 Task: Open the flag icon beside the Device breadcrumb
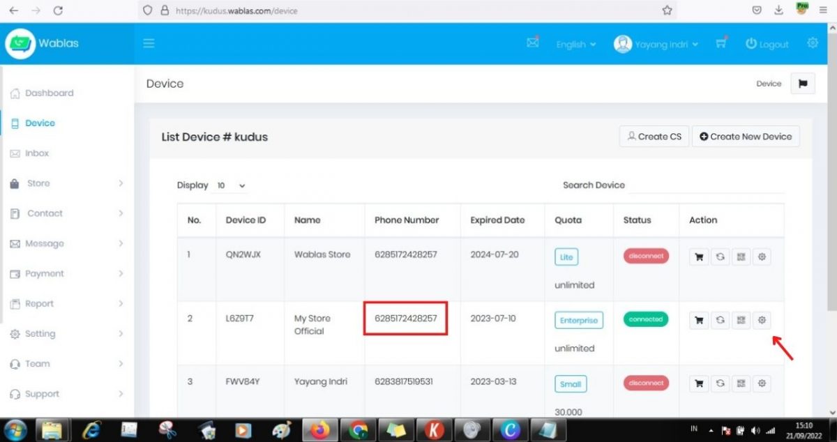[802, 83]
